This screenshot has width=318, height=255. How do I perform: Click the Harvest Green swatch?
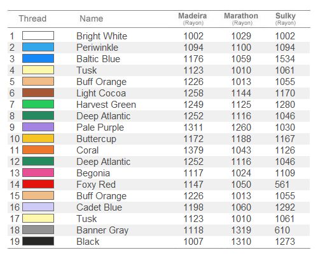pyautogui.click(x=38, y=104)
